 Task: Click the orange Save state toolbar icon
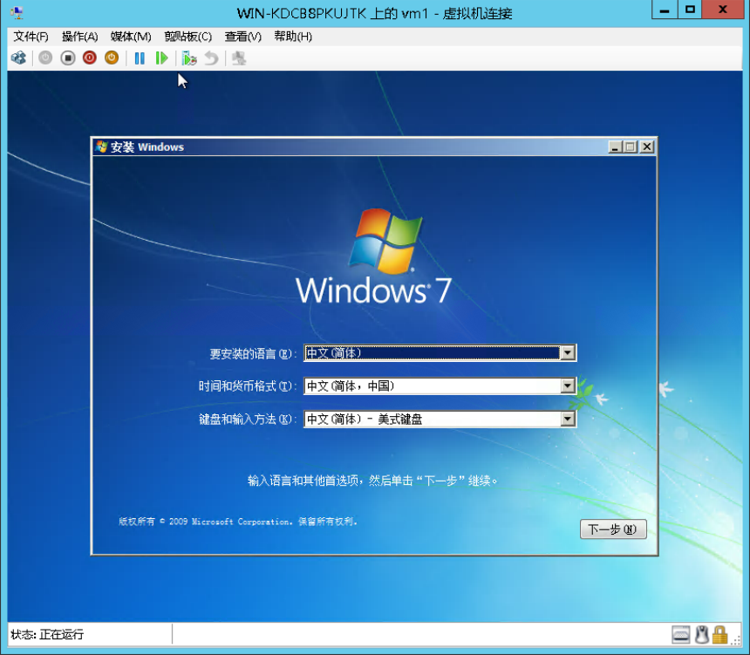tap(111, 58)
